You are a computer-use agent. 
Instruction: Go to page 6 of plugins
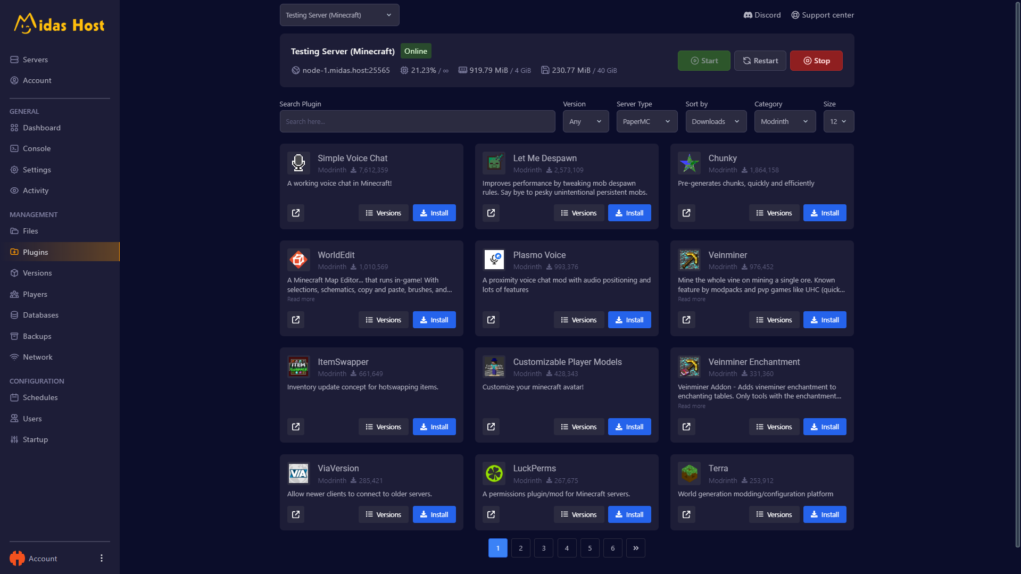[x=613, y=548]
